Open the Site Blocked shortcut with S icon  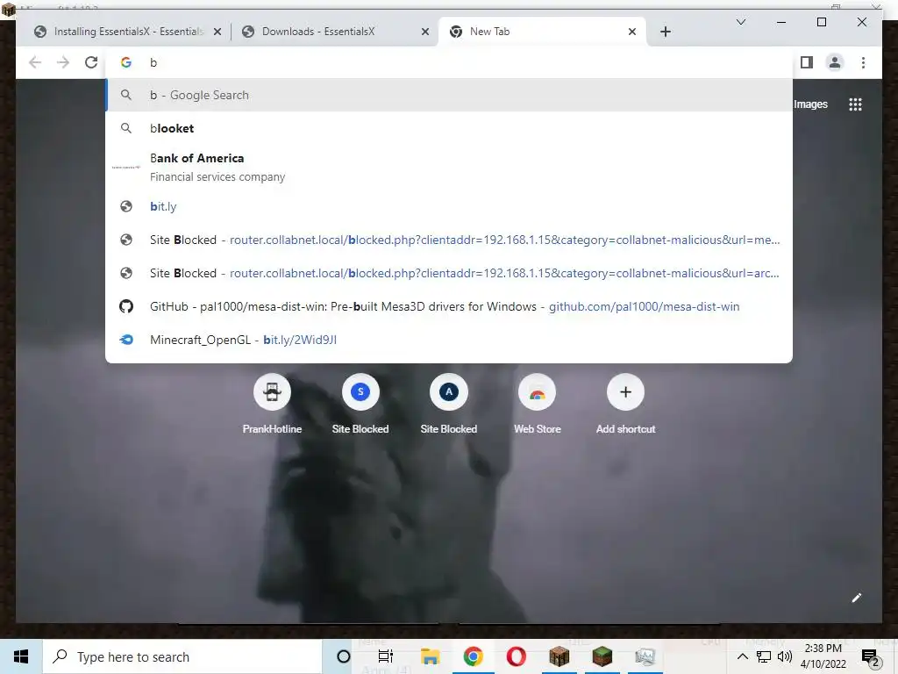click(x=360, y=405)
